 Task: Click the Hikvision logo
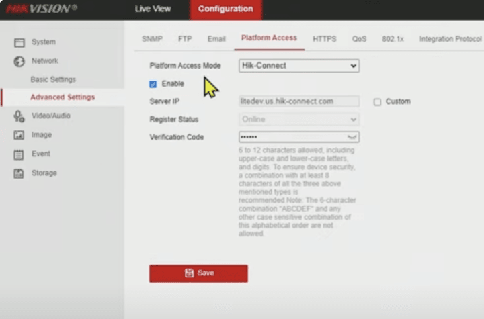tap(42, 9)
